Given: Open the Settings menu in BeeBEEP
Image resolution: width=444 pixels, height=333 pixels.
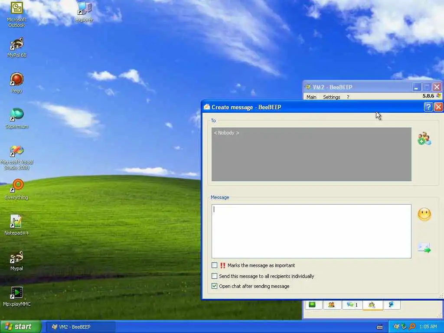Looking at the screenshot, I should coord(331,97).
